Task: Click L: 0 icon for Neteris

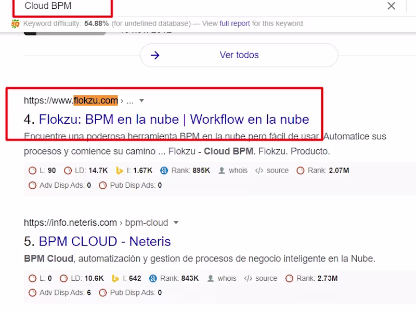Action: click(32, 278)
